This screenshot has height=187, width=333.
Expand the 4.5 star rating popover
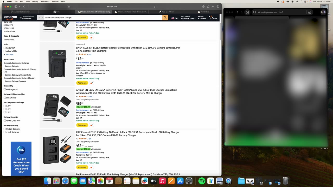tap(87, 97)
